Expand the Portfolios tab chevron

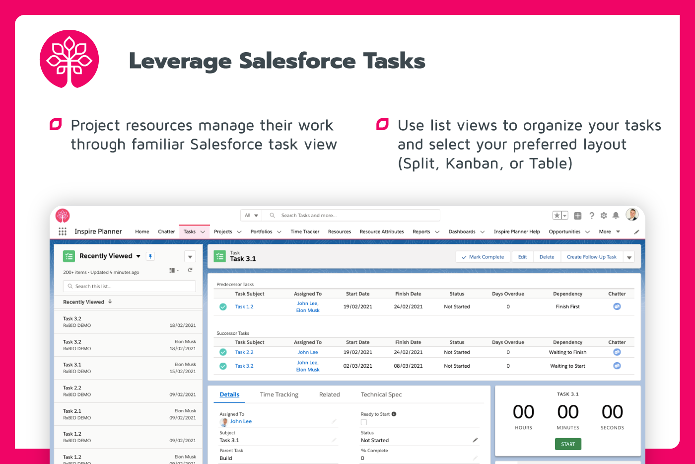279,232
